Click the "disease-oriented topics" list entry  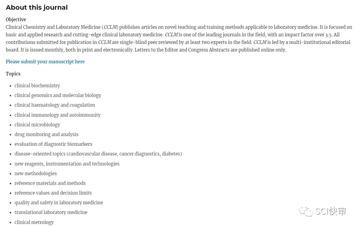coord(98,154)
